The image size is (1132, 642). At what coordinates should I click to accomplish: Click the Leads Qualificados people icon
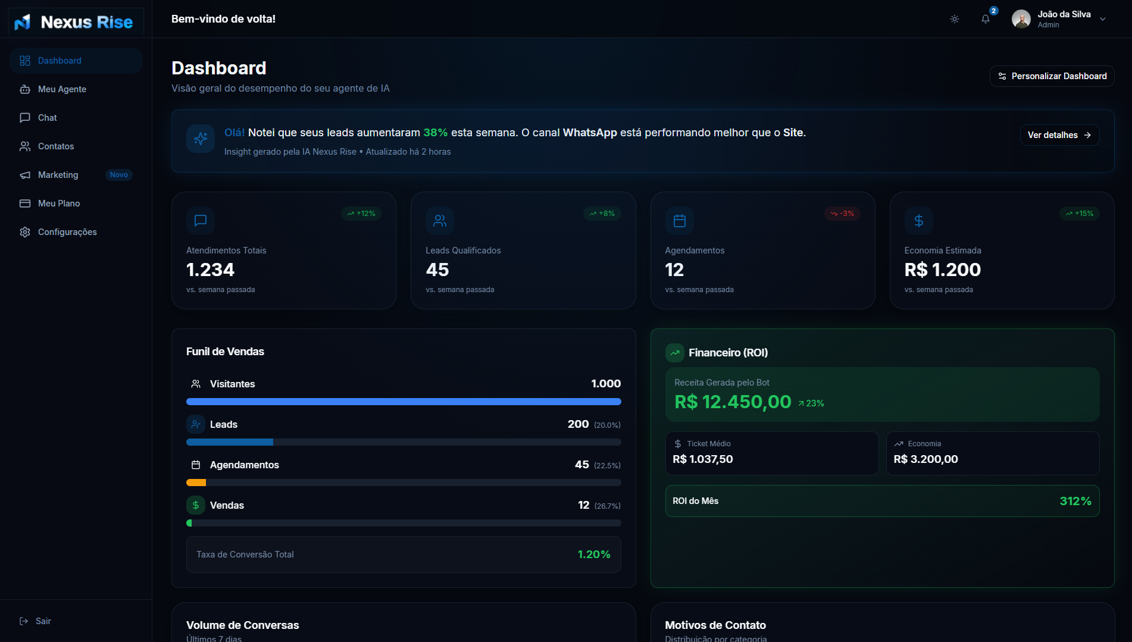coord(440,221)
